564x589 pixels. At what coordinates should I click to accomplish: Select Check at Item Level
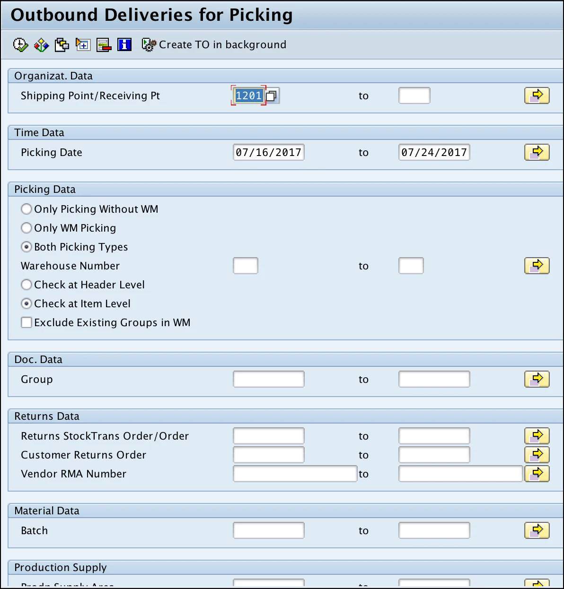[x=26, y=303]
